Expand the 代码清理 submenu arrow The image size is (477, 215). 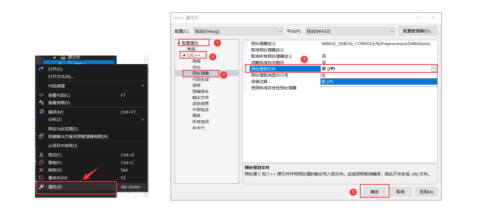click(143, 86)
